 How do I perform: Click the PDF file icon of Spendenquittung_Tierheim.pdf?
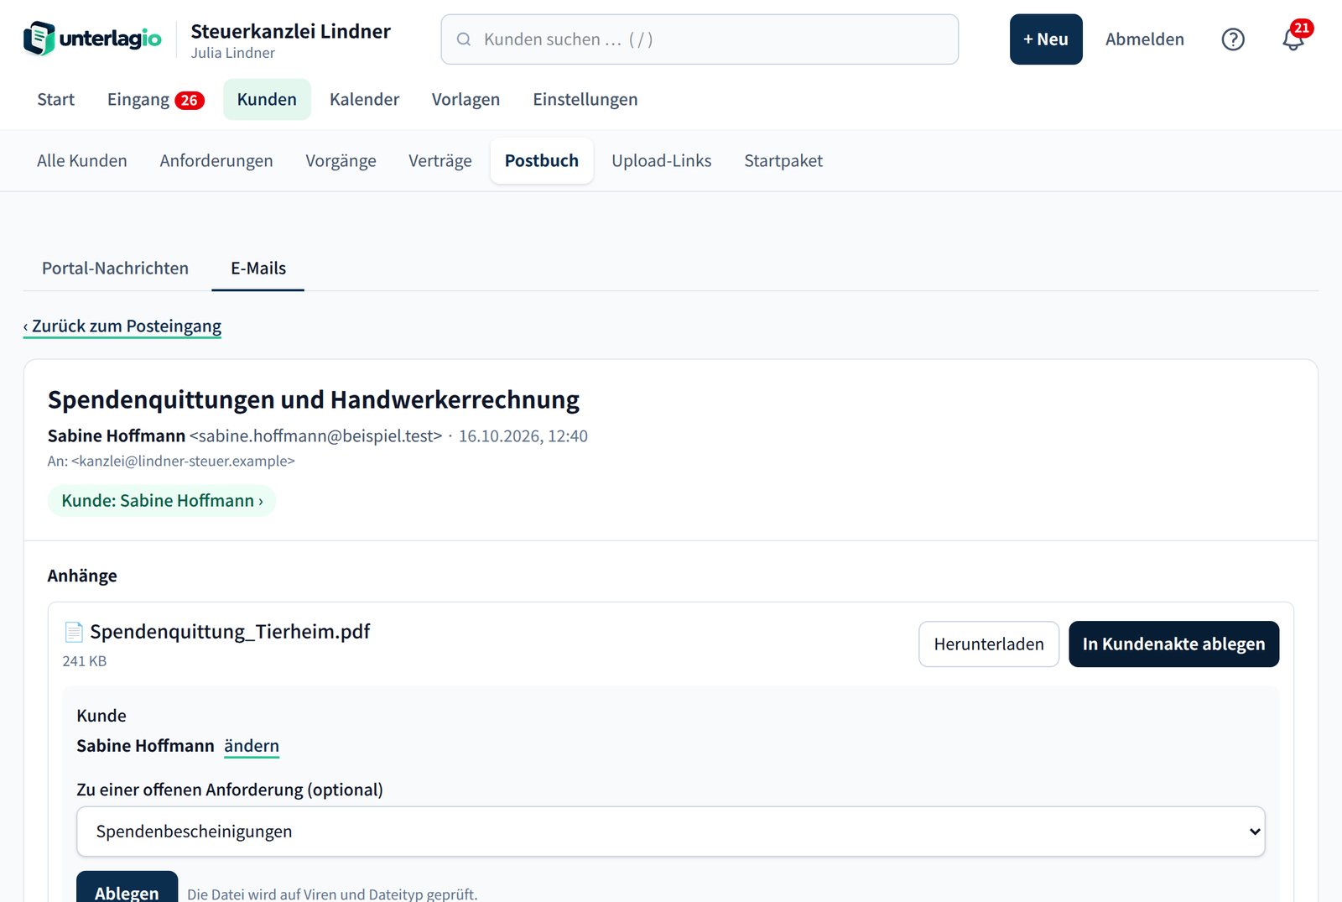[x=74, y=632]
